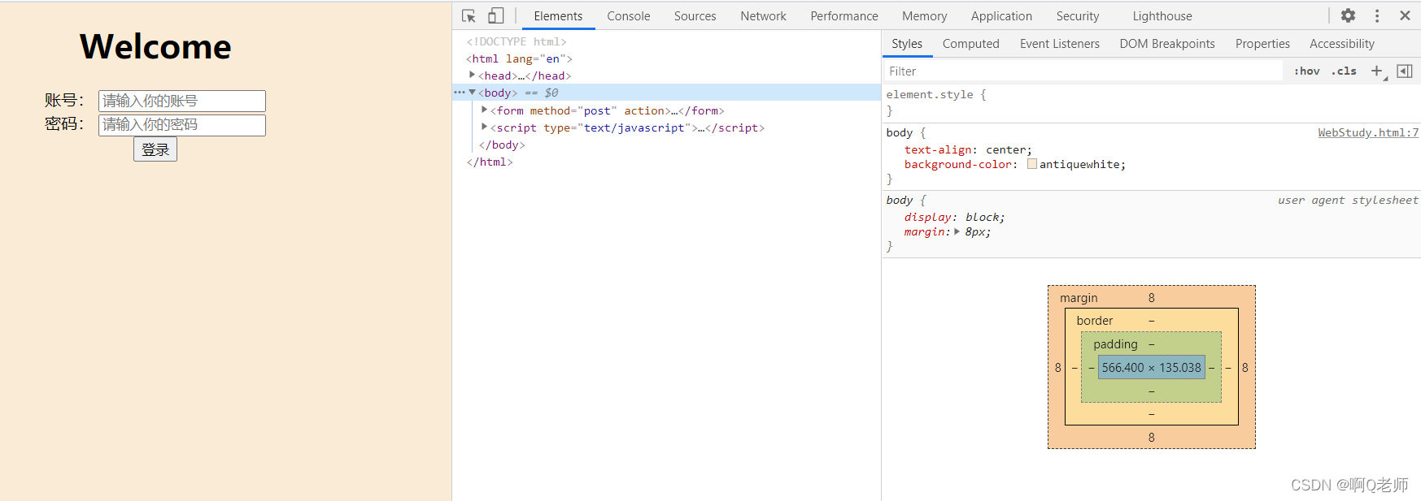
Task: Close the DevTools panel
Action: [1405, 15]
